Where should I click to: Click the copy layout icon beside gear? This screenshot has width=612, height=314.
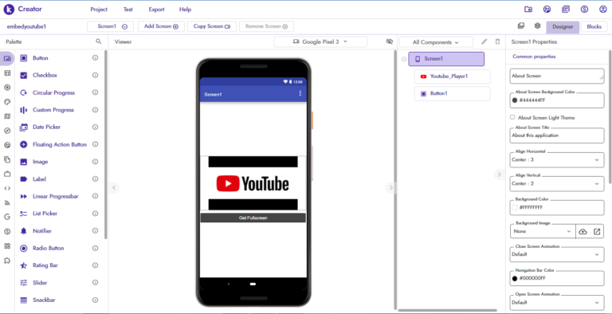tap(520, 26)
